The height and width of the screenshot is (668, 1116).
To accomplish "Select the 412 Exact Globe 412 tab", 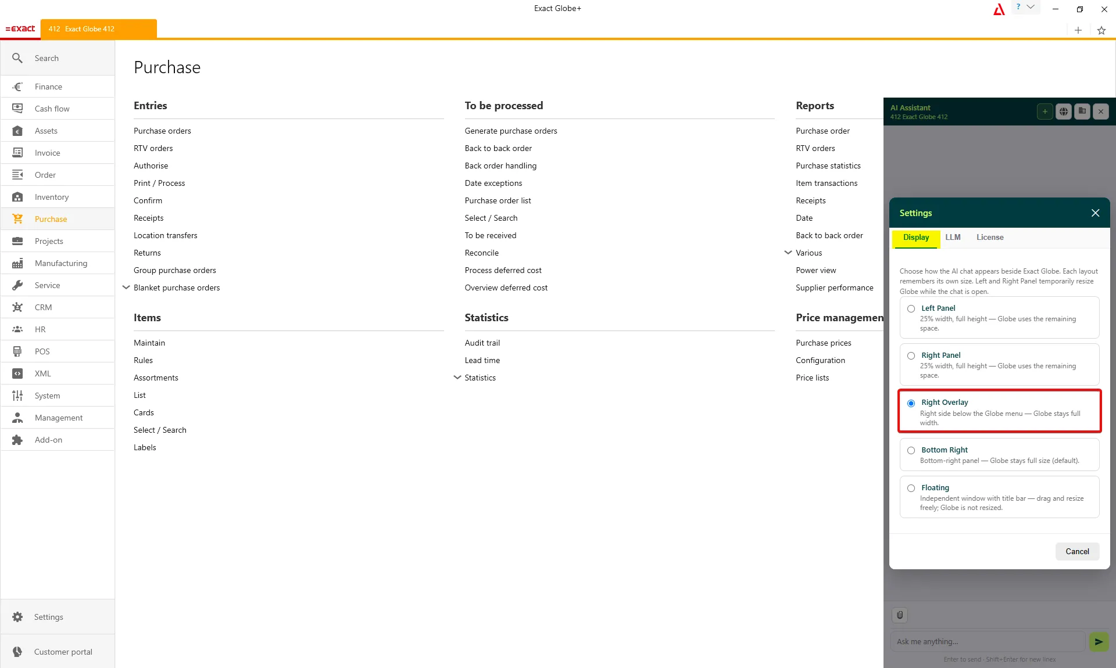I will (x=99, y=28).
